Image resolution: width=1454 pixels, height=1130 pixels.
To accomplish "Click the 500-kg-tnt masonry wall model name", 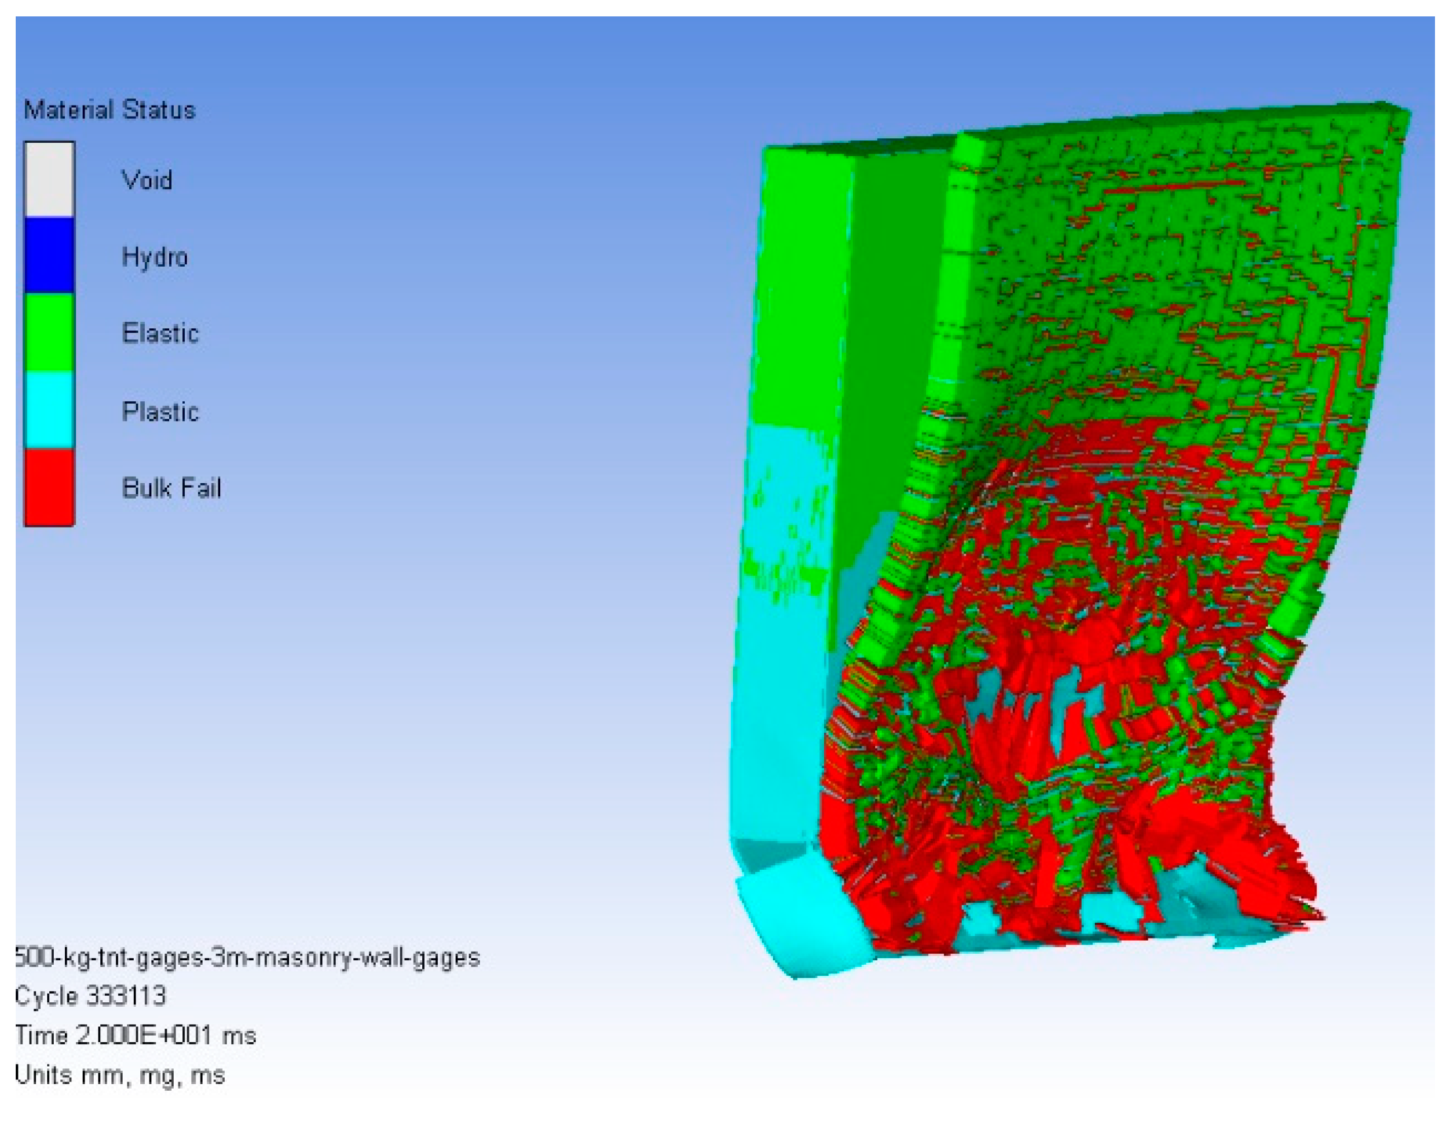I will click(247, 958).
